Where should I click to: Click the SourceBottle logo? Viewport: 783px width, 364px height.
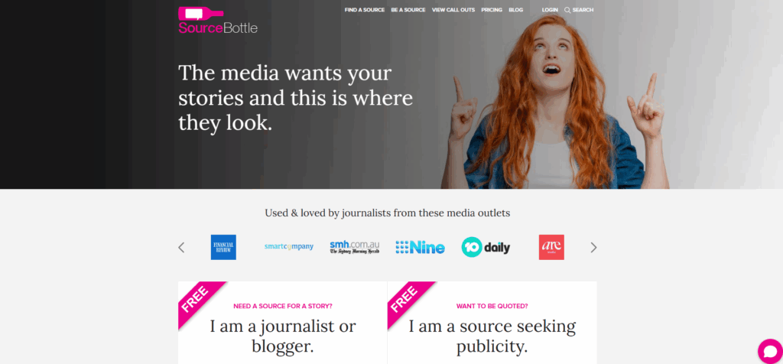pyautogui.click(x=218, y=20)
